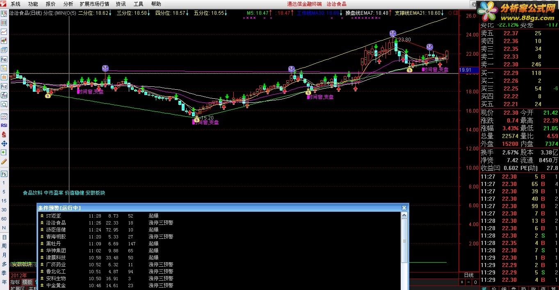Click the candlestick chart icon in left sidebar
The width and height of the screenshot is (559, 290).
click(4, 41)
